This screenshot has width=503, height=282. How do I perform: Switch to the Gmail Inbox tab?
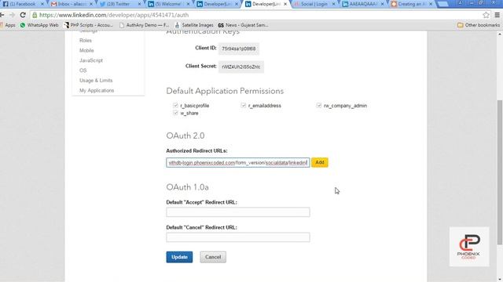coord(72,4)
